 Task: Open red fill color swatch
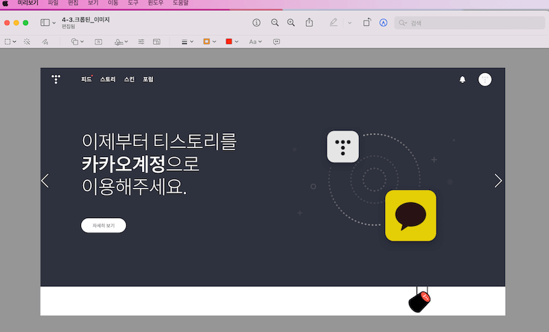tap(232, 42)
